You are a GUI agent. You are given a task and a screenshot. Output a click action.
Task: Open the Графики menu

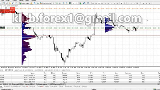[14, 0]
